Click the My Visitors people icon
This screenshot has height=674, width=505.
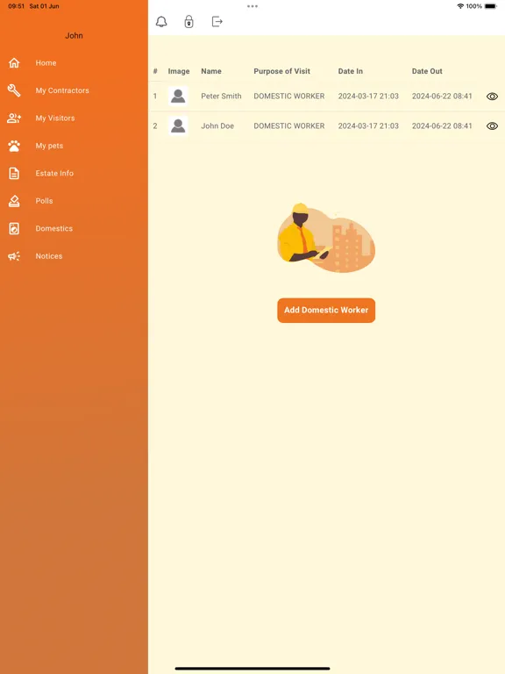tap(14, 118)
